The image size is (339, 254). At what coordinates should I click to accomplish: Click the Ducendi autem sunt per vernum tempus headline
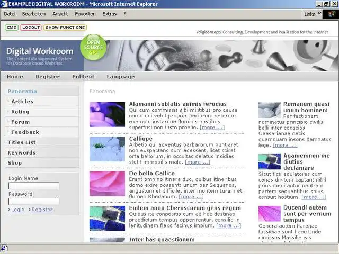[307, 214]
